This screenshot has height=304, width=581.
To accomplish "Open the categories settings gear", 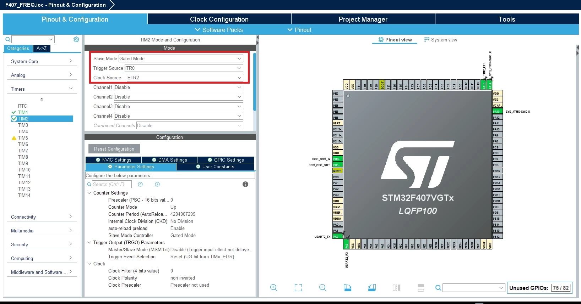I will pyautogui.click(x=76, y=39).
